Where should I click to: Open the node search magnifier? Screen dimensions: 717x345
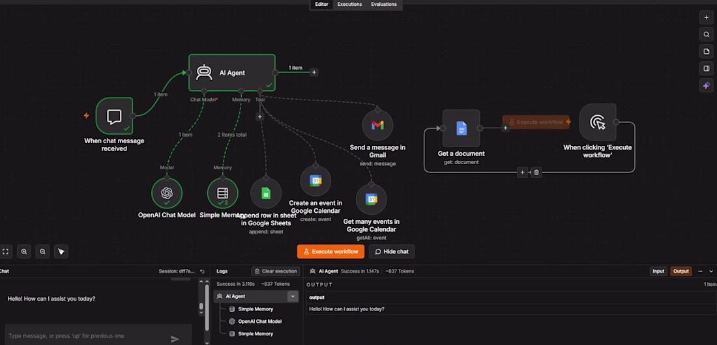click(x=706, y=34)
